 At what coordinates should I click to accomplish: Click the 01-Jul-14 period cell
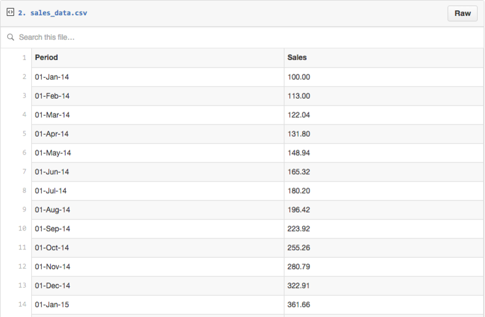point(51,191)
